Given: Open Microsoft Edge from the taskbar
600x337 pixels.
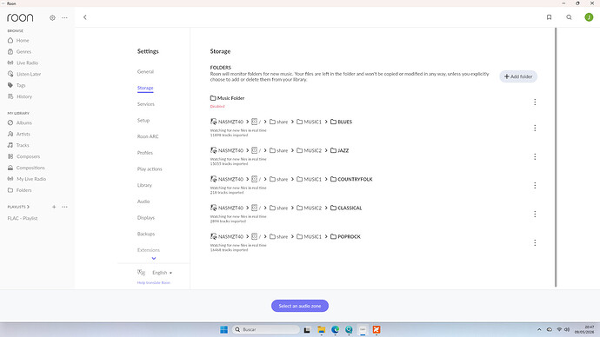Looking at the screenshot, I should pyautogui.click(x=335, y=329).
